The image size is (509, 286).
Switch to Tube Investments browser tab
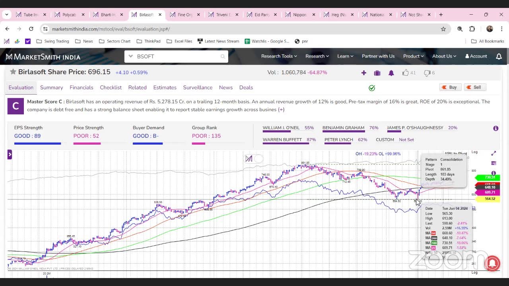[x=31, y=15]
